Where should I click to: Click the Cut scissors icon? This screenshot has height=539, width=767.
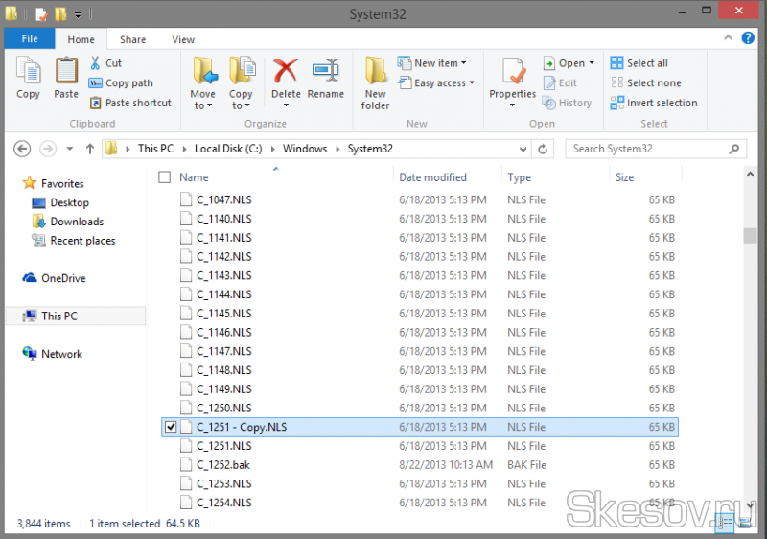tap(95, 63)
